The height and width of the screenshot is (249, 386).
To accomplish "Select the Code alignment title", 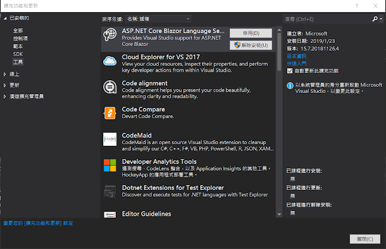I will 145,83.
